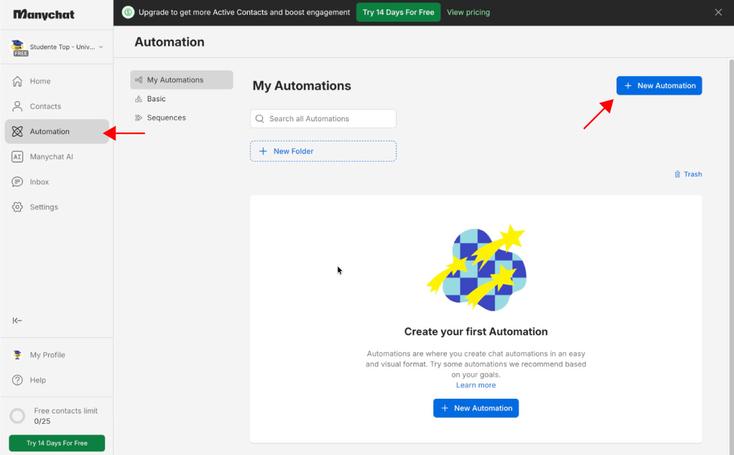Viewport: 734px width, 455px height.
Task: Go to Inbox
Action: tap(57, 182)
